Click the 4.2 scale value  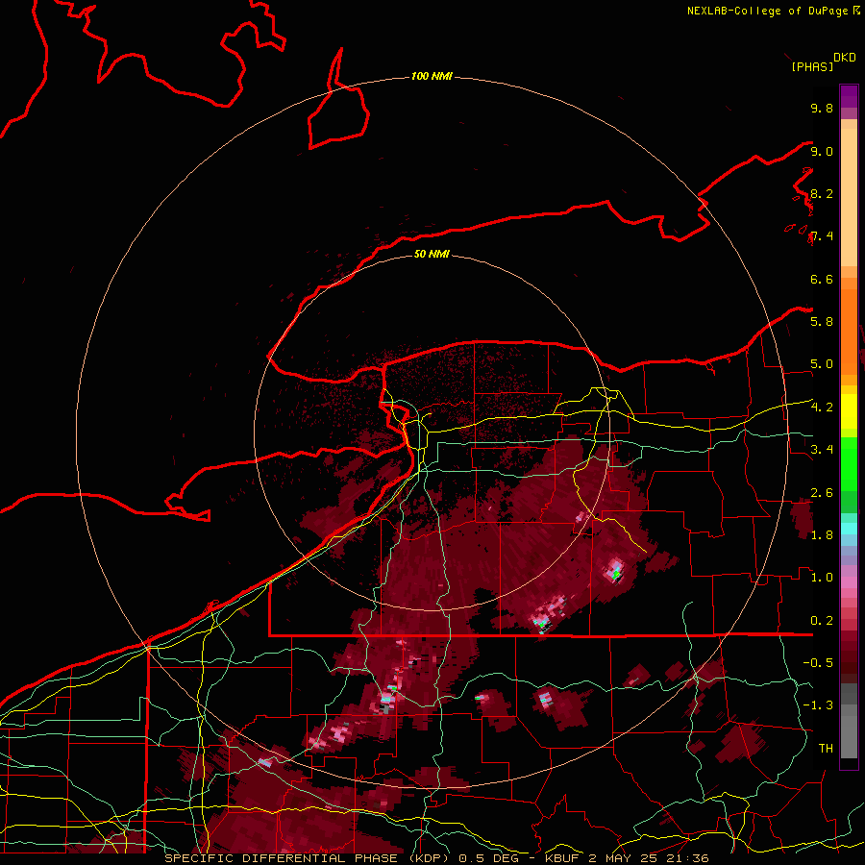(822, 408)
